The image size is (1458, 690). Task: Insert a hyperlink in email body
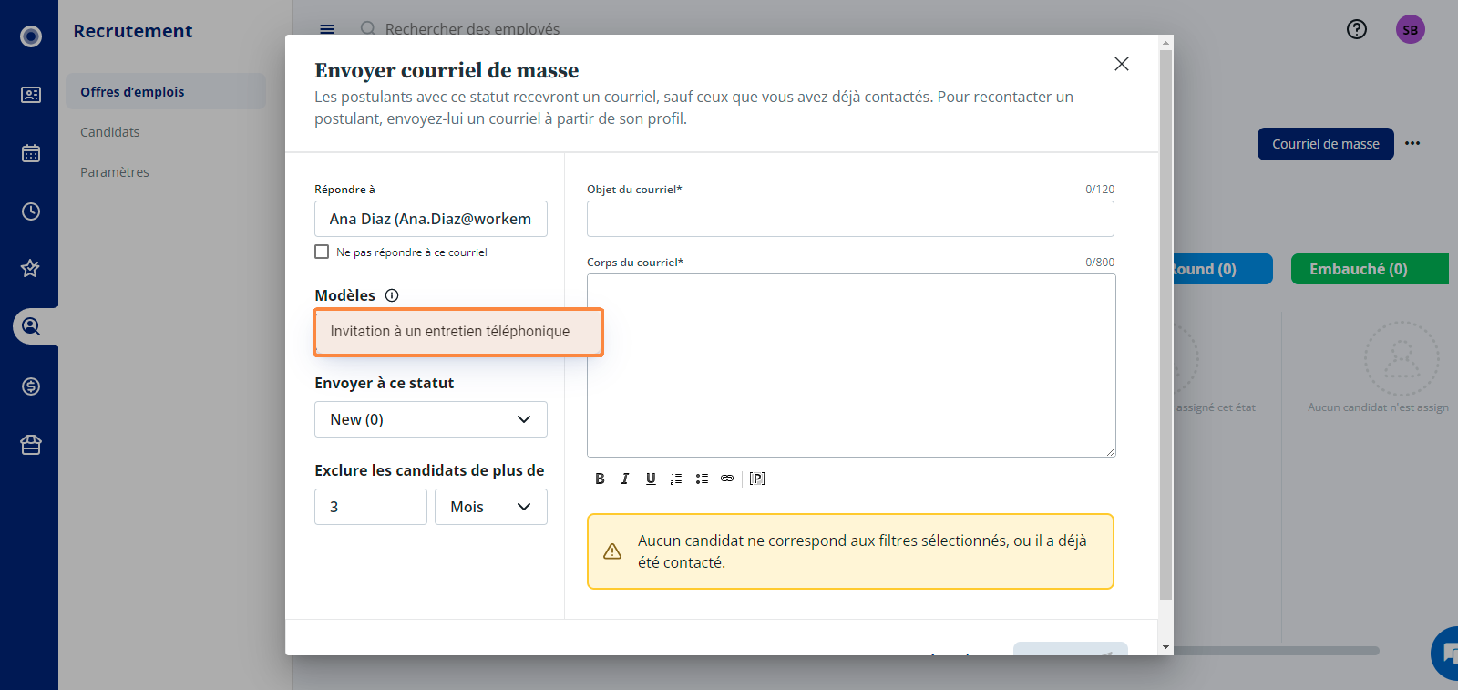tap(727, 479)
